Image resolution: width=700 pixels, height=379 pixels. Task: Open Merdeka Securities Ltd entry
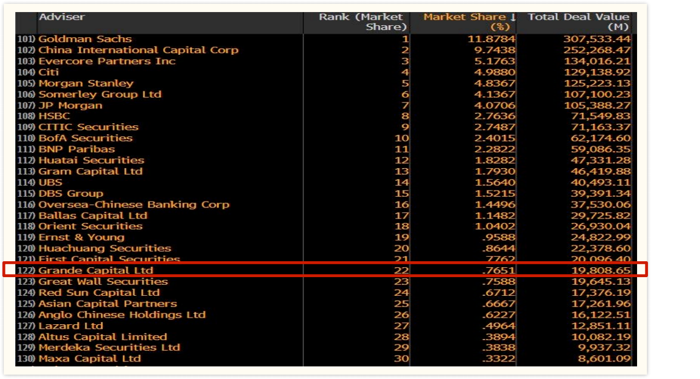[x=109, y=347]
